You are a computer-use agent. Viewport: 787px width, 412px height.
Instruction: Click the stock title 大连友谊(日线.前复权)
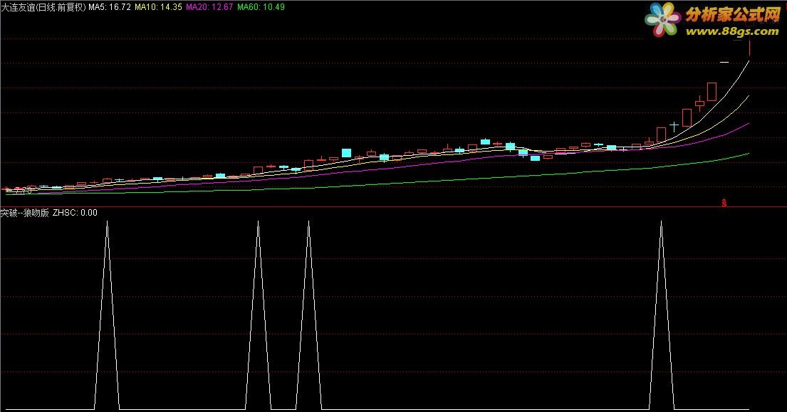pyautogui.click(x=43, y=7)
